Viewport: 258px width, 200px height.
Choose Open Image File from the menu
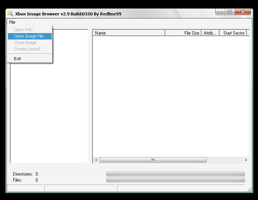click(29, 36)
